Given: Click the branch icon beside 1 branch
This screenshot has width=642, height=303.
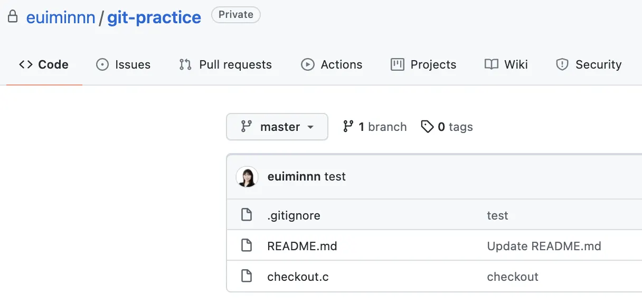Looking at the screenshot, I should tap(348, 127).
